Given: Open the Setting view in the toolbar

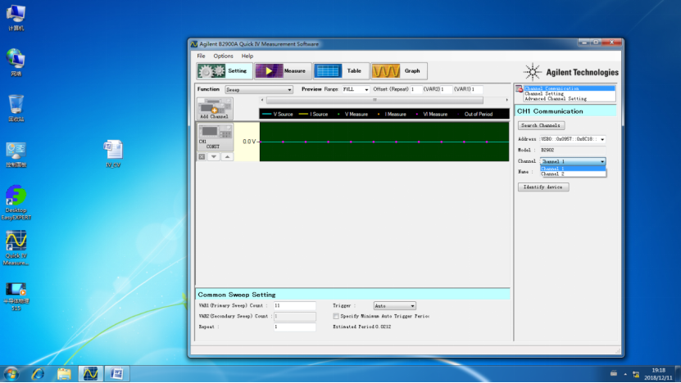Looking at the screenshot, I should [x=225, y=70].
